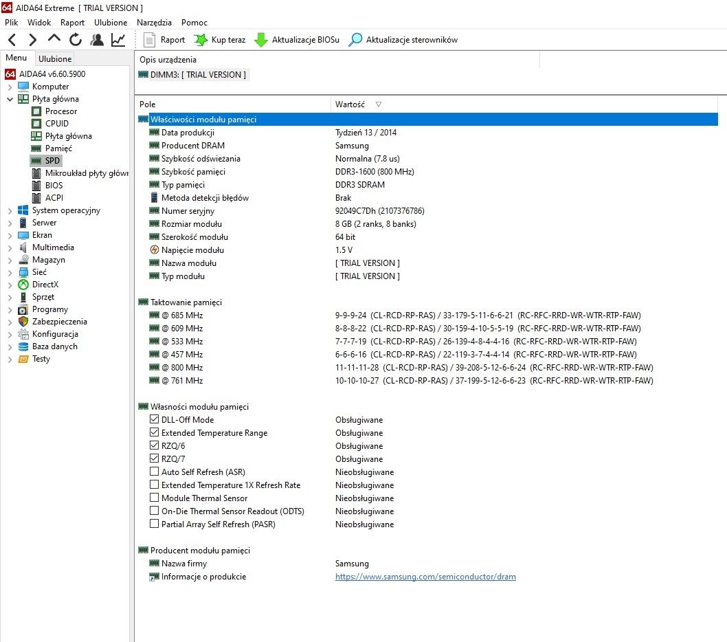Toggle Module Thermal Sensor checkbox
727x642 pixels.
tap(155, 497)
